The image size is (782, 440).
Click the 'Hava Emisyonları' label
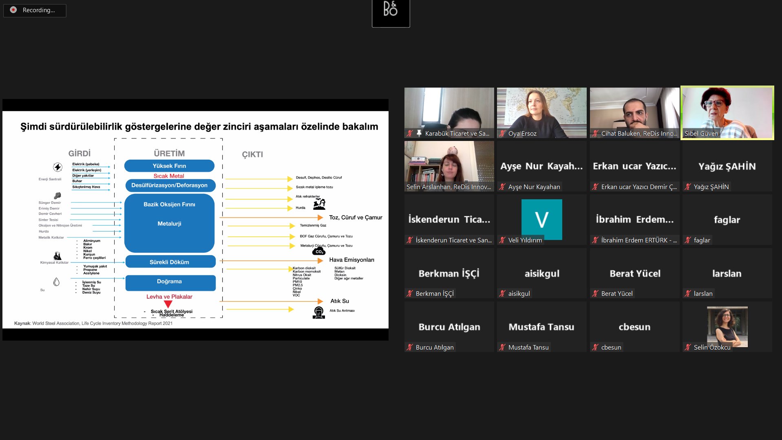(x=351, y=260)
